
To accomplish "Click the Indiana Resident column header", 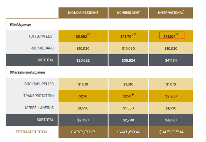I will pos(83,13).
